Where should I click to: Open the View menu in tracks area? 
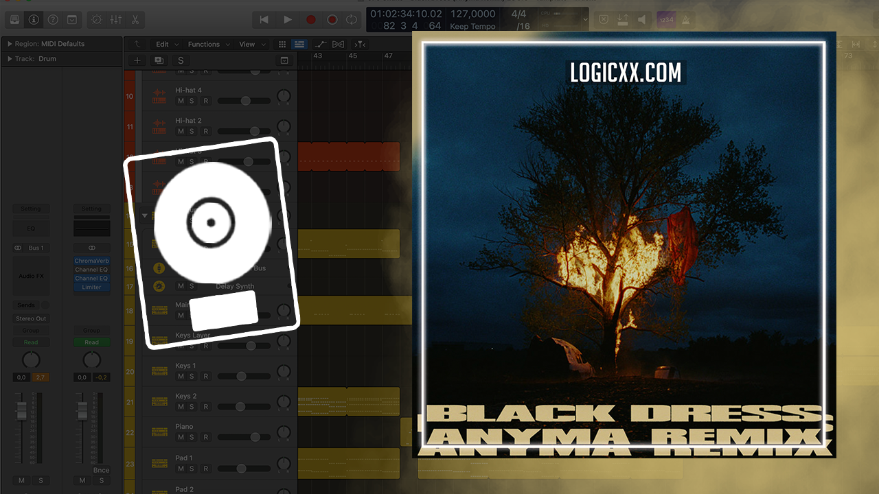coord(251,45)
